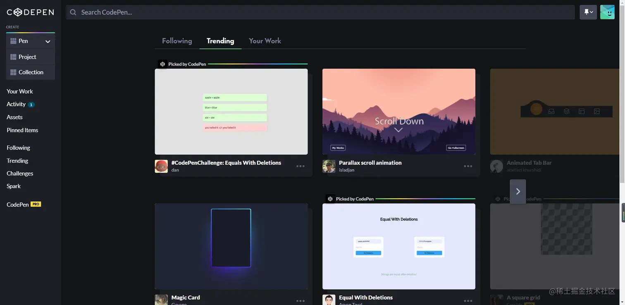Create a new Project
This screenshot has height=305, width=625.
31,57
